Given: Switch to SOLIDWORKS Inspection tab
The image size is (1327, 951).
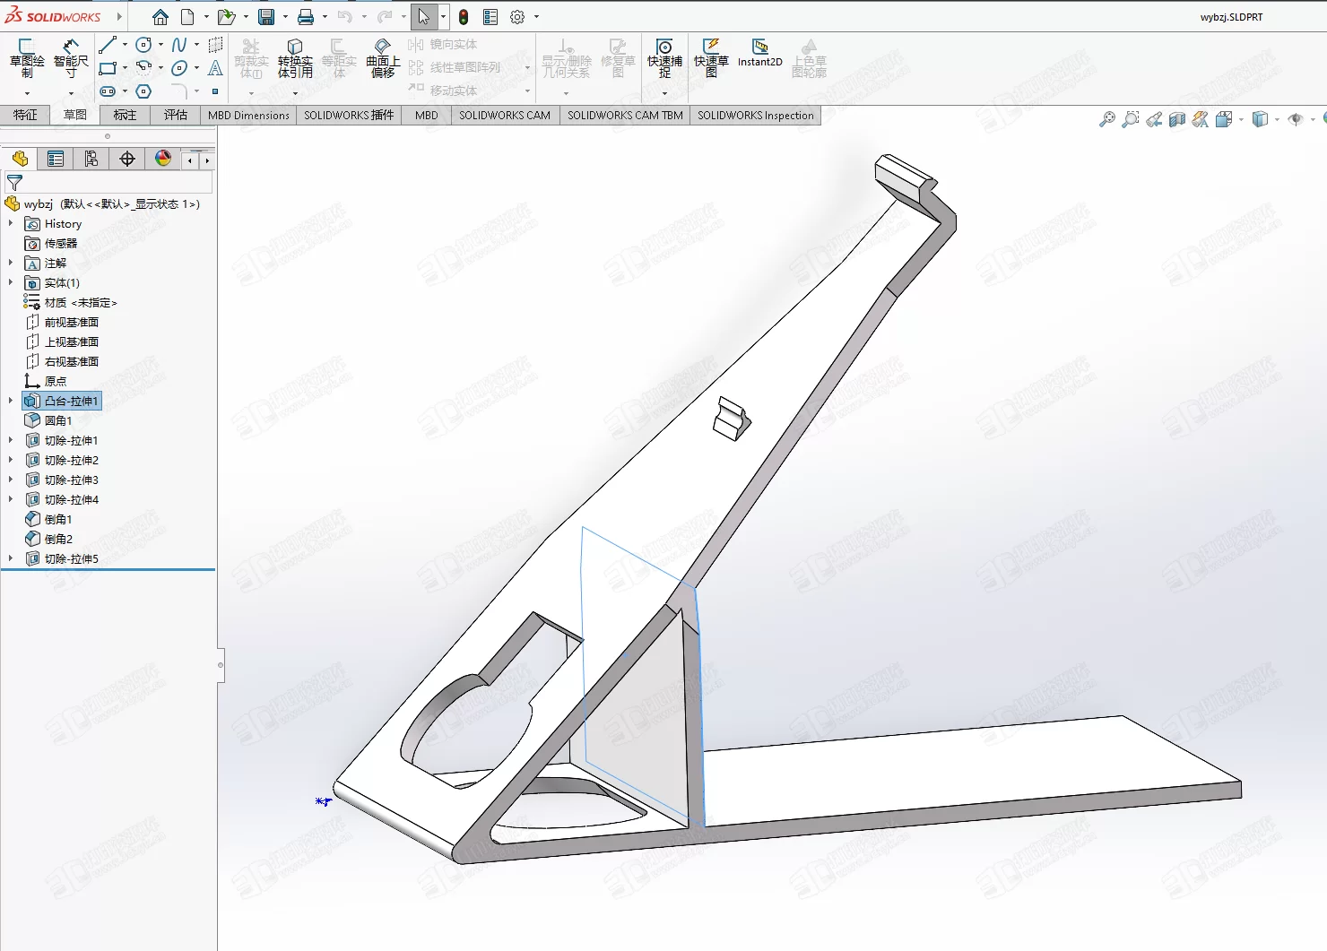Looking at the screenshot, I should [756, 115].
